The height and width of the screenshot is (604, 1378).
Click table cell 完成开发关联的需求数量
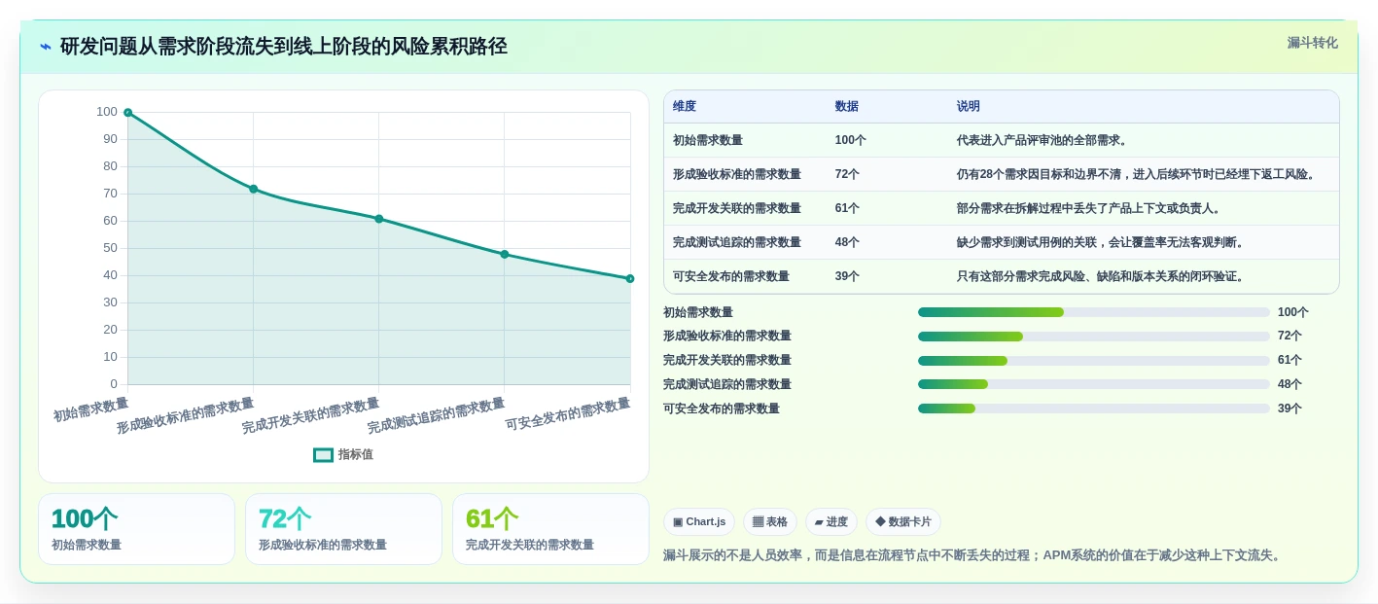click(x=737, y=208)
